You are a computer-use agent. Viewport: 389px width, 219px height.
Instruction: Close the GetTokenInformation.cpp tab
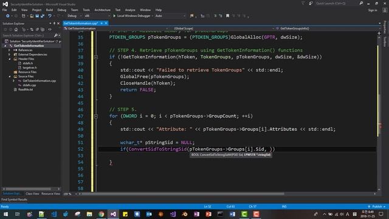106,23
